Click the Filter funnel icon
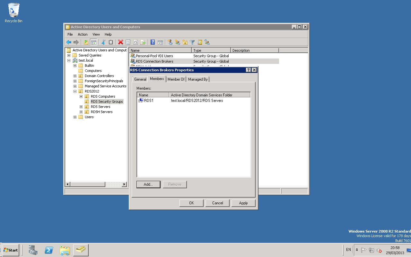This screenshot has height=257, width=411. click(192, 42)
